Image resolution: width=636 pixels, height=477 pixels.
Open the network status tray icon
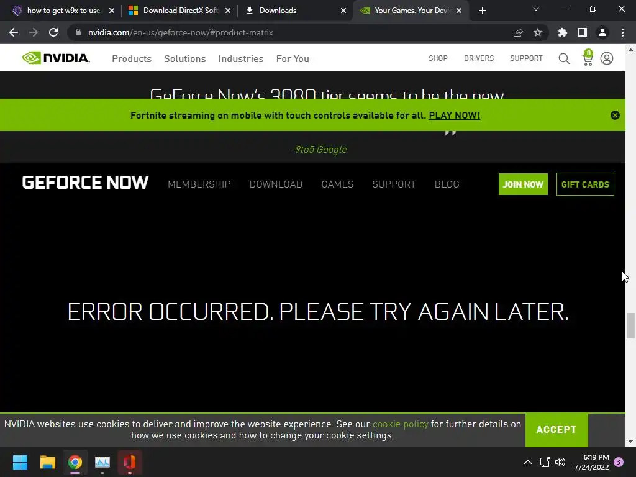[x=545, y=462]
